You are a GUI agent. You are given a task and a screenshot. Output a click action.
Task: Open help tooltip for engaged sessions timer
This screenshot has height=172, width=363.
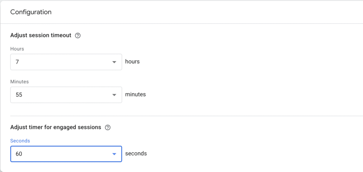(x=108, y=127)
